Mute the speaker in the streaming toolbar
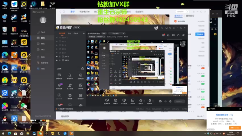 pyautogui.click(x=149, y=101)
